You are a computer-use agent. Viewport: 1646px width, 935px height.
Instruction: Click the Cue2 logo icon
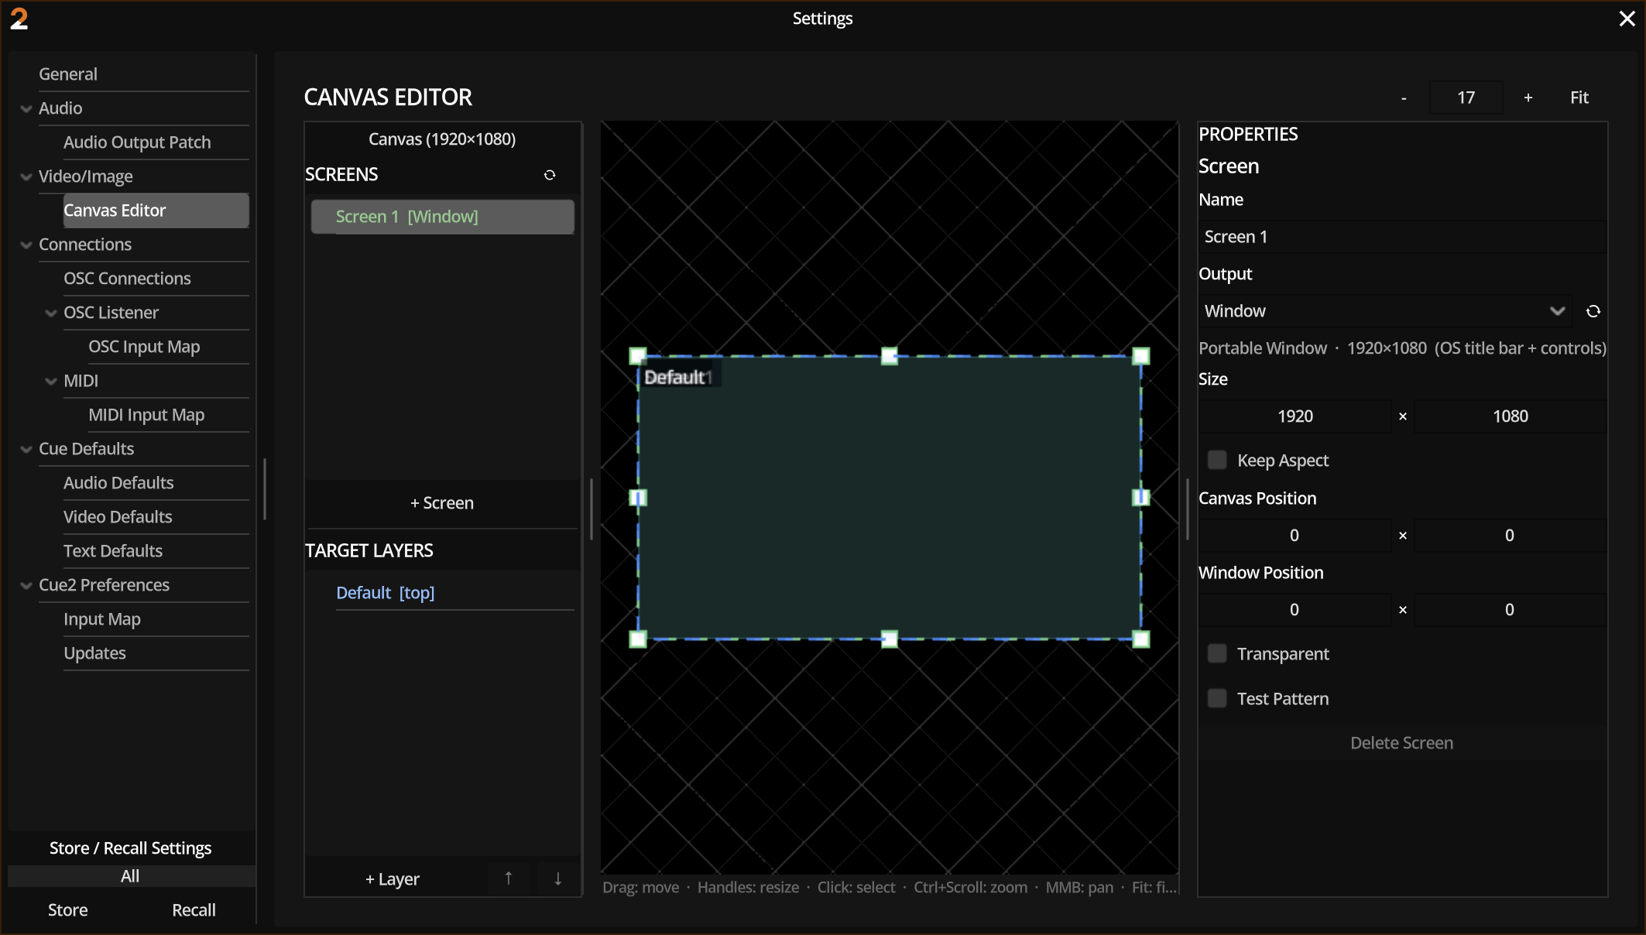coord(19,19)
